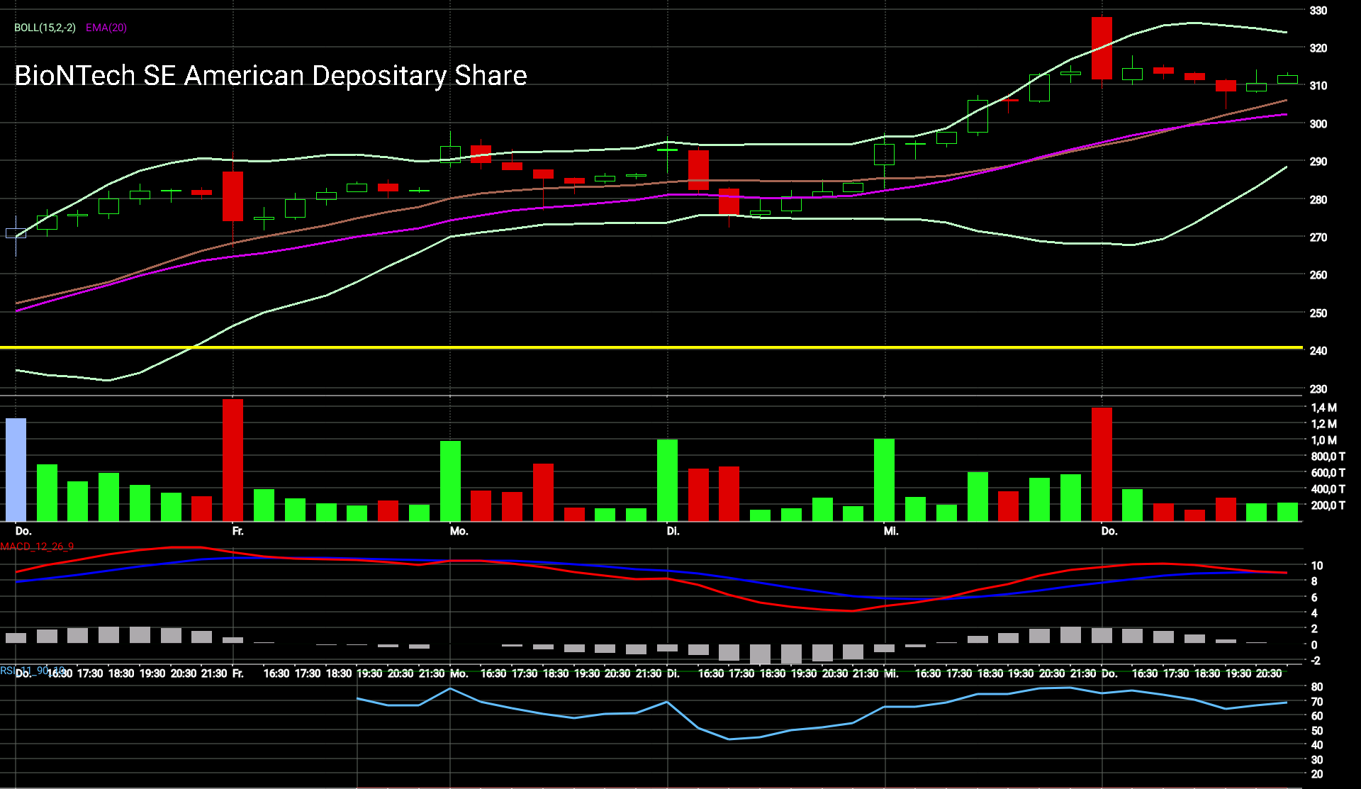This screenshot has width=1361, height=789.
Task: Click the light blue first volume bar
Action: pos(16,469)
